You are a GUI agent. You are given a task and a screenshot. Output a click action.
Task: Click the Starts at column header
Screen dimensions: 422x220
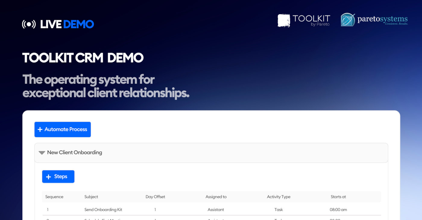pos(338,197)
